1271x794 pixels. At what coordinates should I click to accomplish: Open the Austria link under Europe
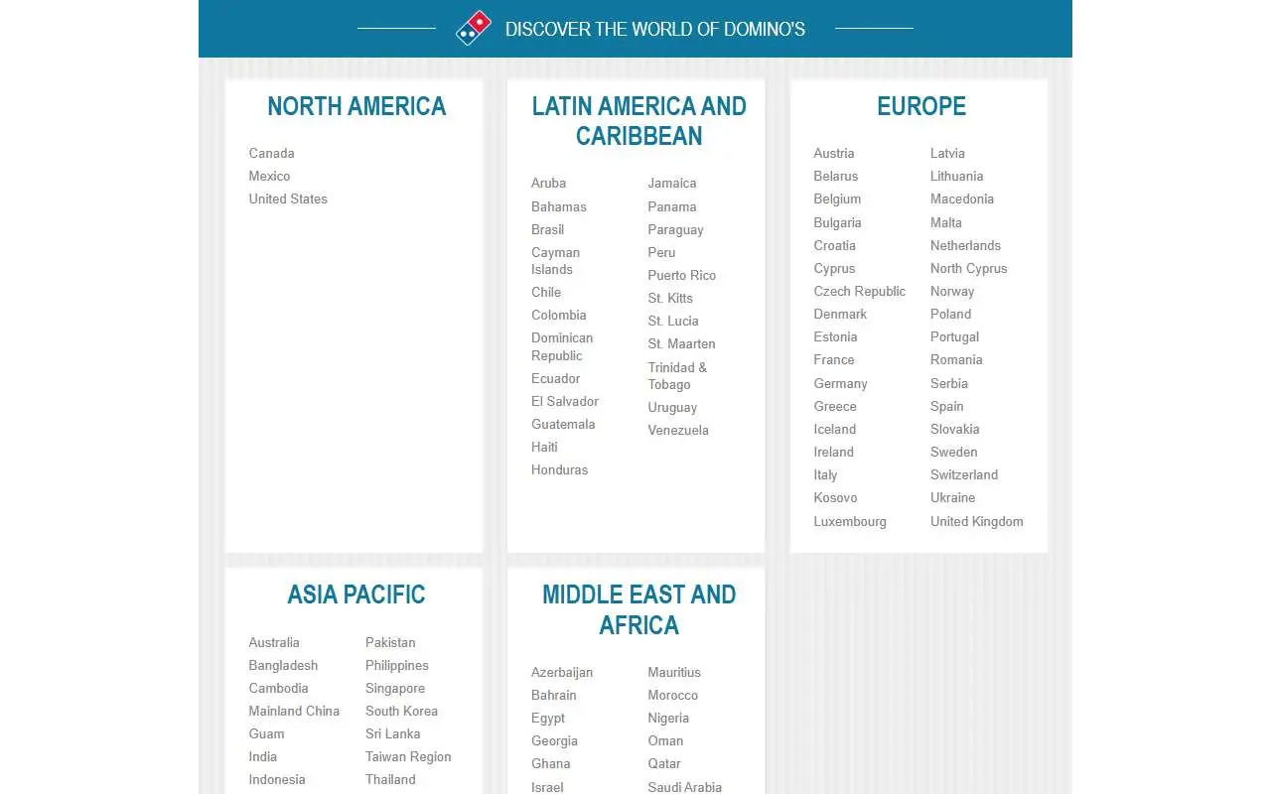pos(834,153)
